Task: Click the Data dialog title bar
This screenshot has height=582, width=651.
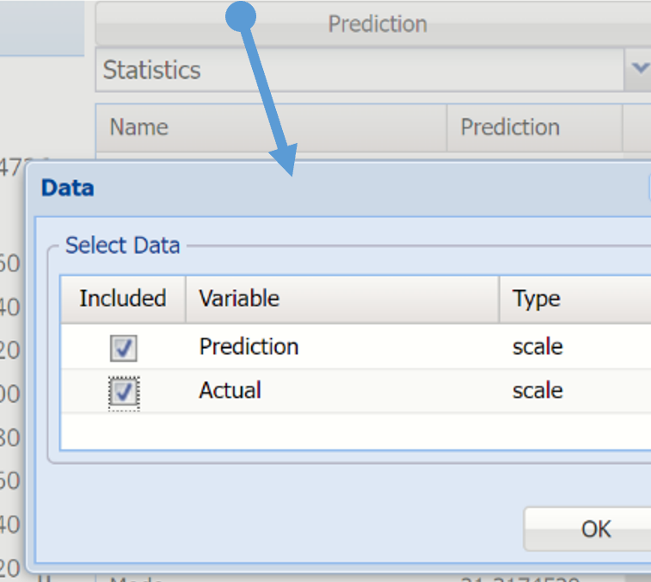Action: (x=344, y=188)
